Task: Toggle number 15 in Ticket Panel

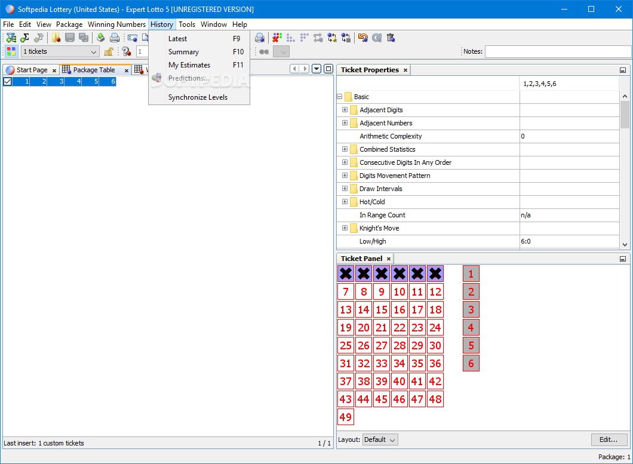Action: pos(382,310)
